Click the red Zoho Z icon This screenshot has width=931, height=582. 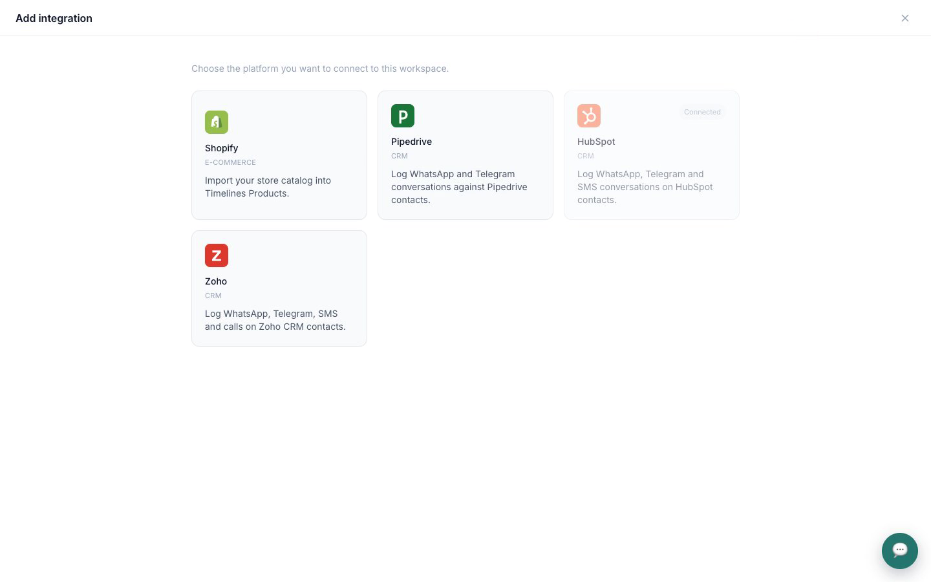(217, 255)
